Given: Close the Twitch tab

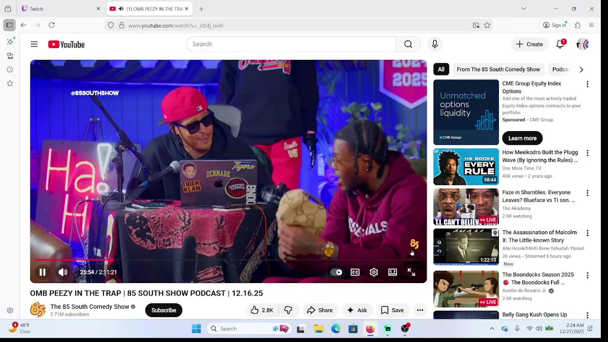Looking at the screenshot, I should [98, 9].
